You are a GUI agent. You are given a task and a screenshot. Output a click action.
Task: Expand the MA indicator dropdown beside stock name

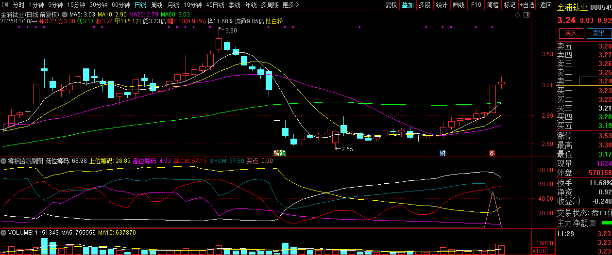pyautogui.click(x=64, y=15)
